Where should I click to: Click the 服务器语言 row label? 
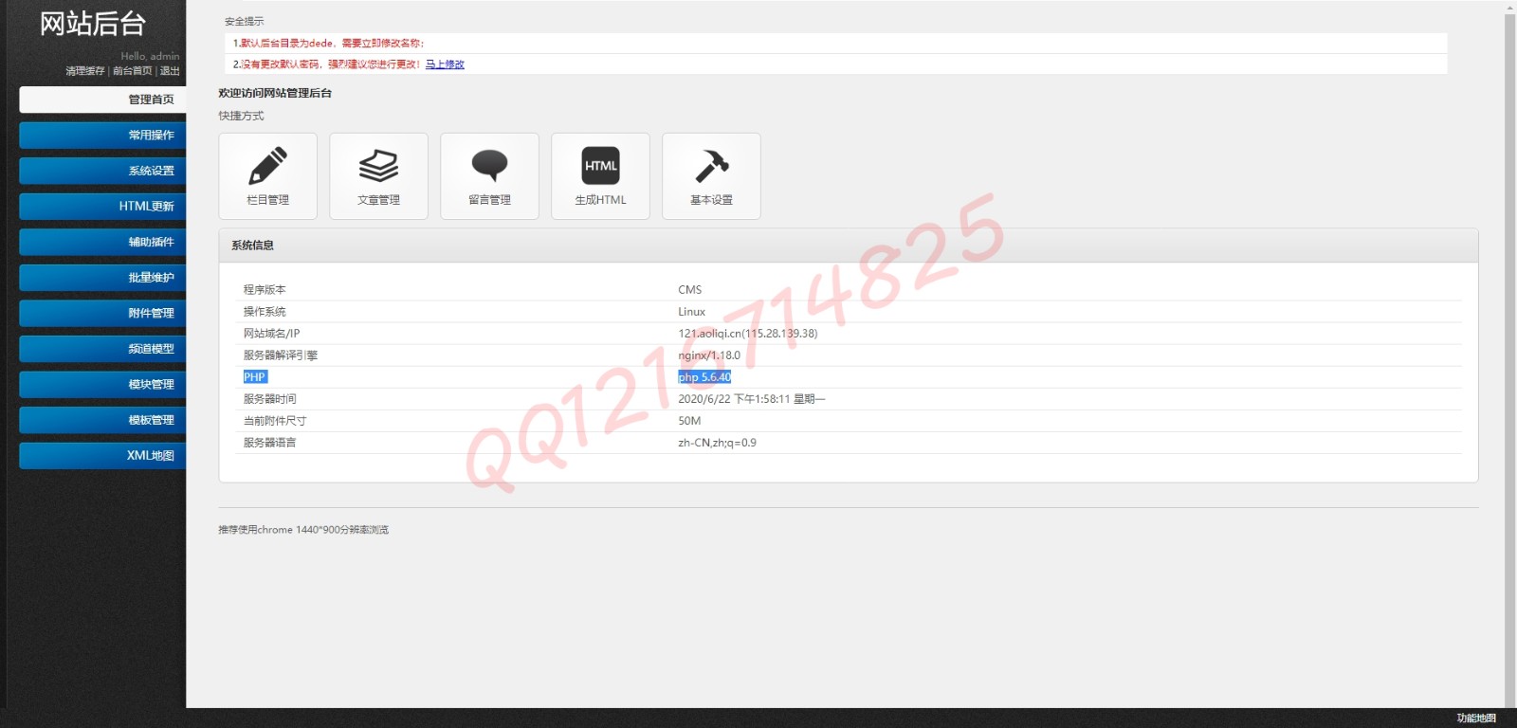tap(269, 443)
